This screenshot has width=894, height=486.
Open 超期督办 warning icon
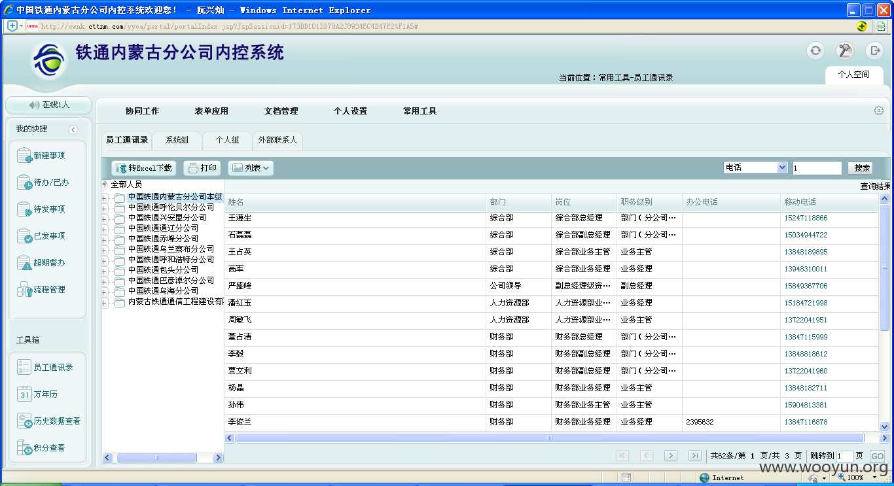[24, 263]
